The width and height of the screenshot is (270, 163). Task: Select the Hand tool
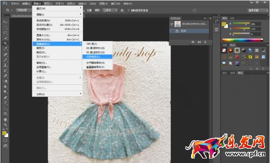5,119
